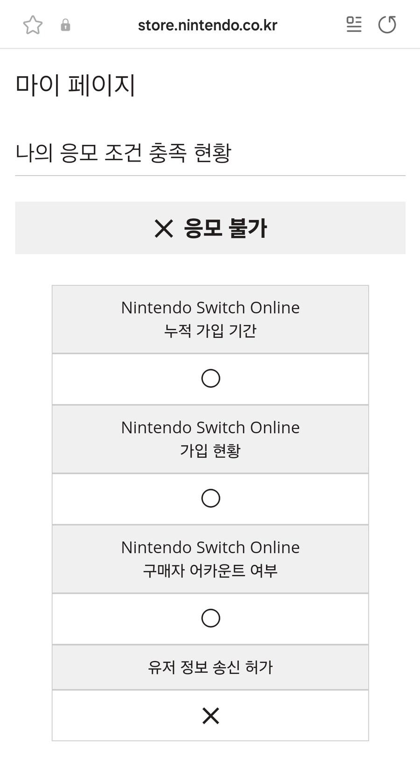The height and width of the screenshot is (770, 420).
Task: Tap the X mark under 유저 정보 송신 허가
Action: click(210, 715)
